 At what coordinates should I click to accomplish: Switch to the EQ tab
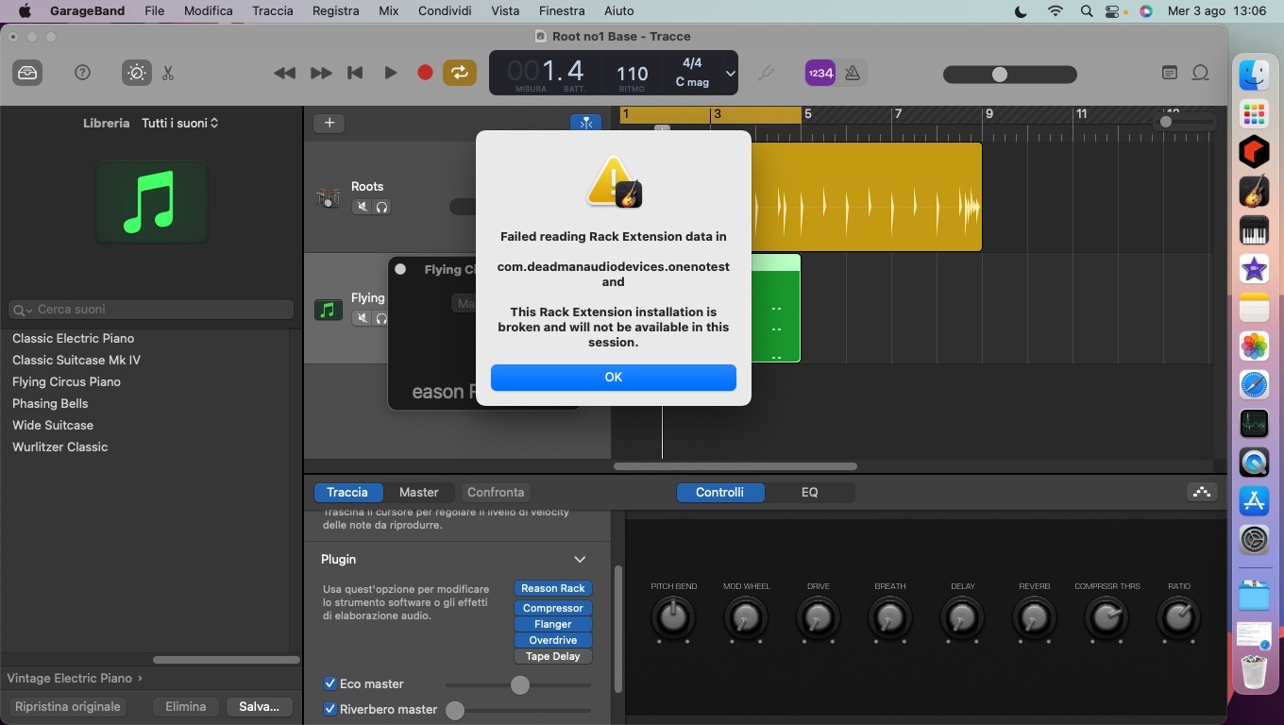coord(810,492)
